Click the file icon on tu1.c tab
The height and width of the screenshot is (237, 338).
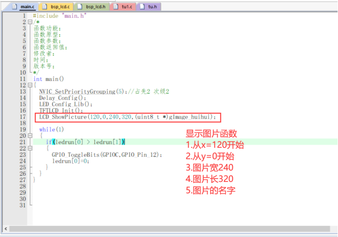[116, 7]
